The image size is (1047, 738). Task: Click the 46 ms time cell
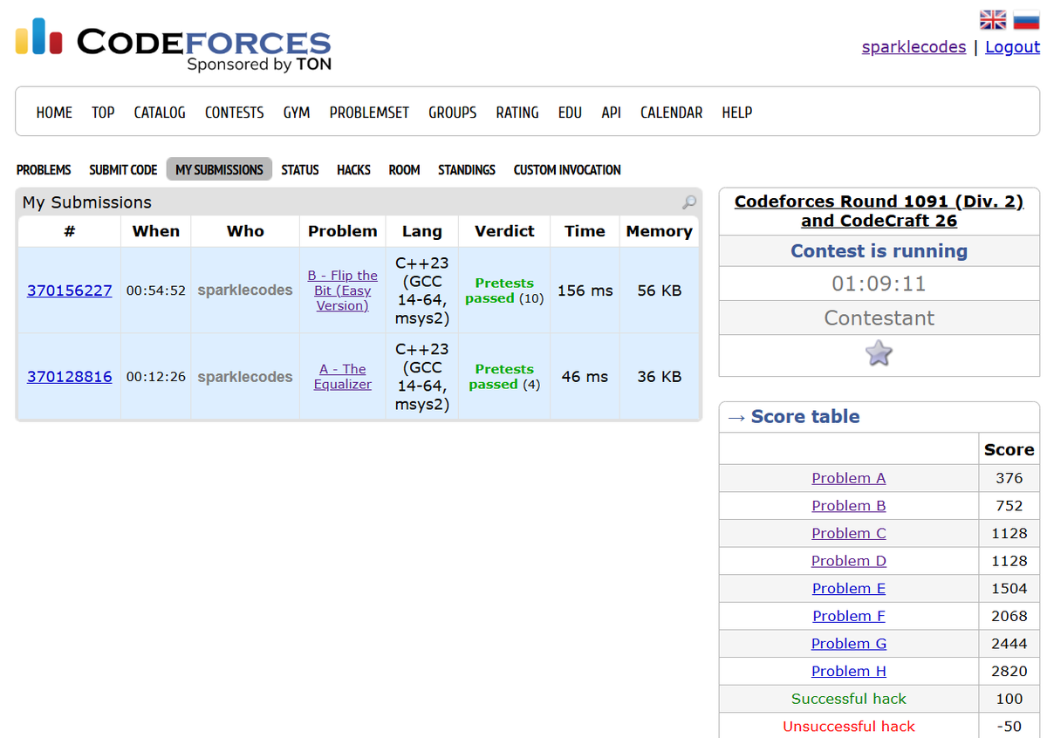tap(585, 377)
